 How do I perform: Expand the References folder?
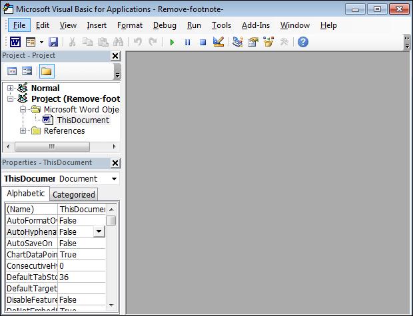coord(23,131)
